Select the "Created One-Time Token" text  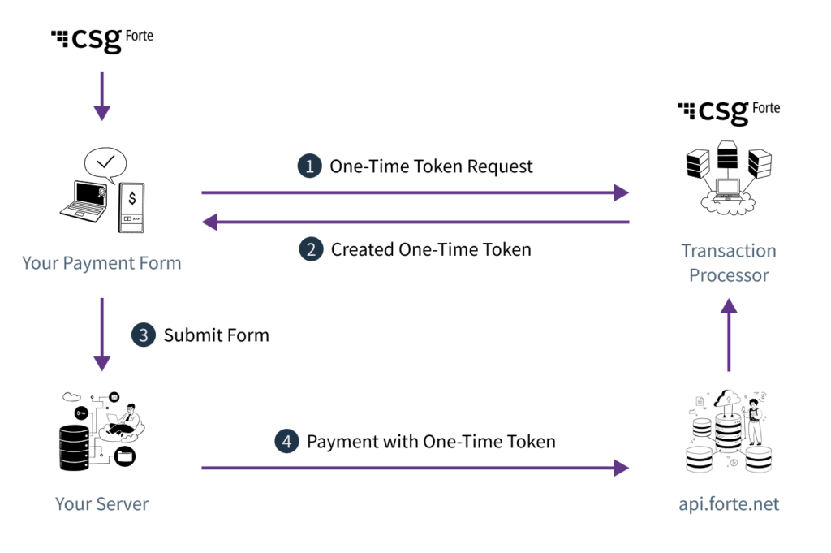pyautogui.click(x=431, y=249)
